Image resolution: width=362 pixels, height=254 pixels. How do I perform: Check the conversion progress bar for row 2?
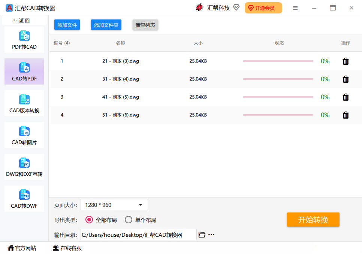click(278, 79)
